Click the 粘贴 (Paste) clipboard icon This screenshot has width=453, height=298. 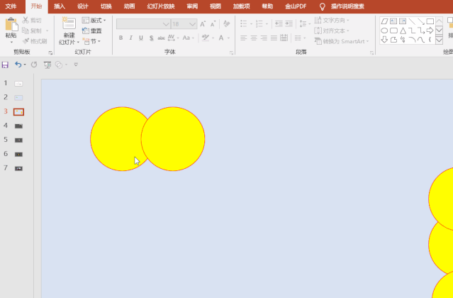coord(11,24)
